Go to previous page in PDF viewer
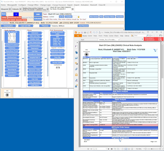 point(91,149)
